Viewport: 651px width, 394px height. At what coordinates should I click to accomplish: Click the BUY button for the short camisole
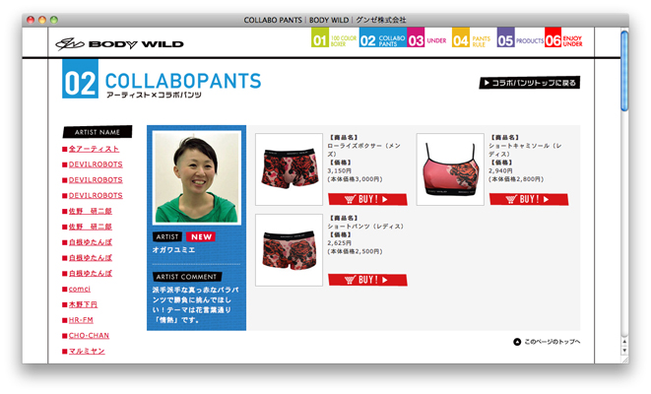529,199
